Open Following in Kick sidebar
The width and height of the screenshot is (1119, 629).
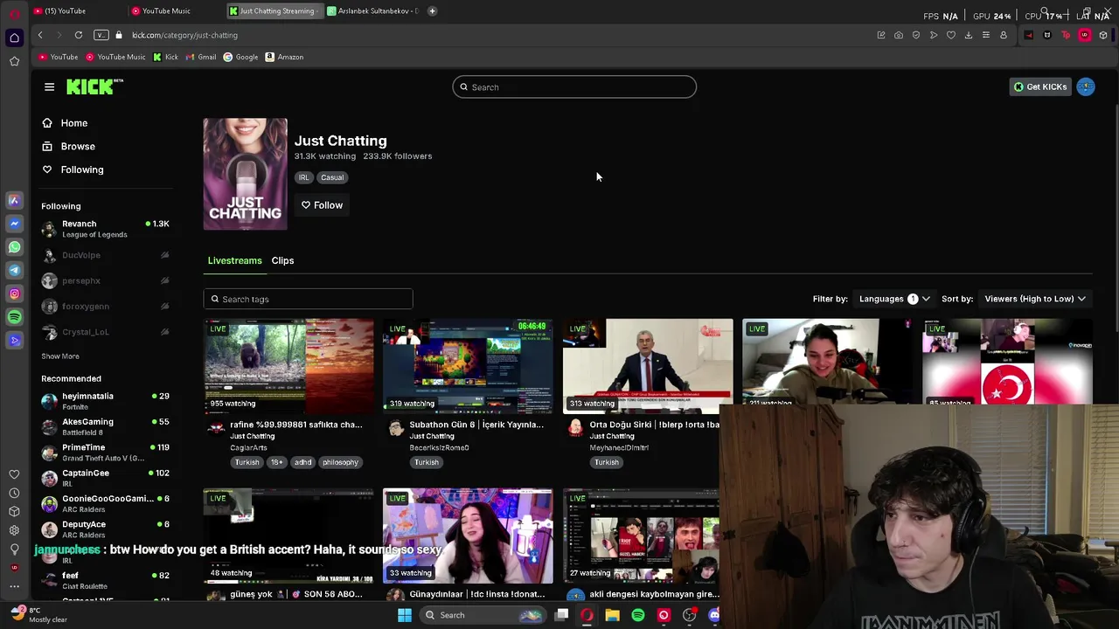click(82, 169)
